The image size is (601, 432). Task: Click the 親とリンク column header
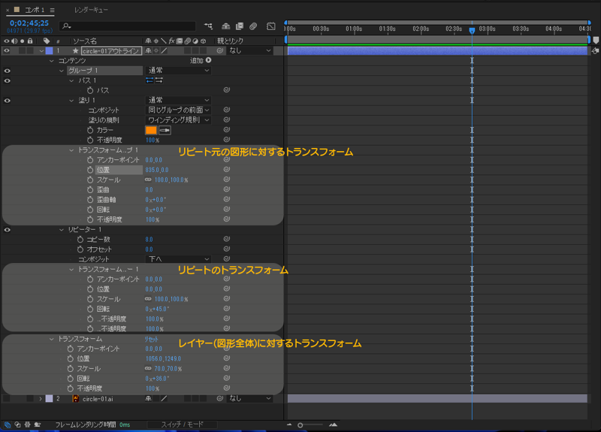231,41
